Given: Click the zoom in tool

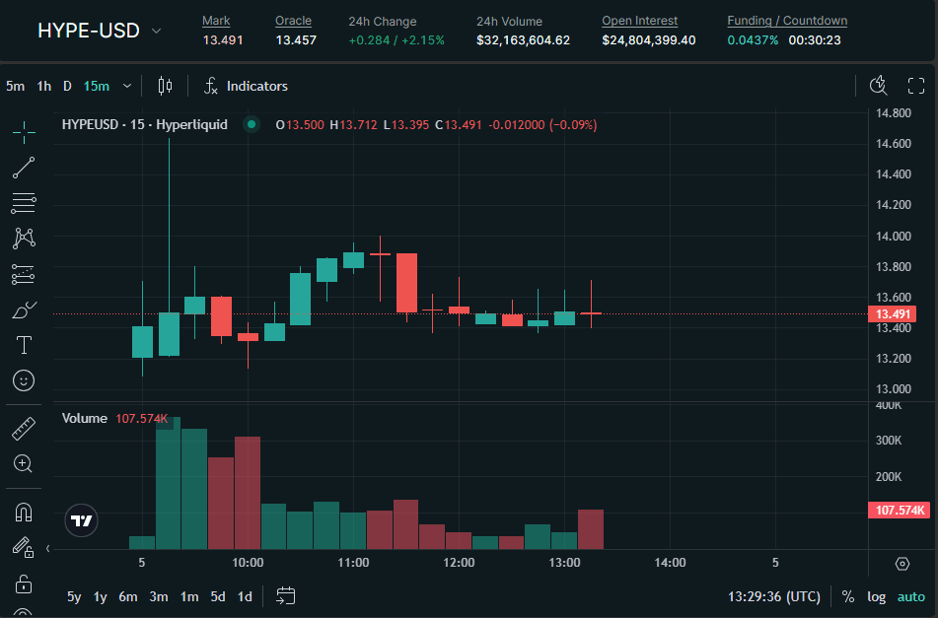Looking at the screenshot, I should (x=24, y=463).
